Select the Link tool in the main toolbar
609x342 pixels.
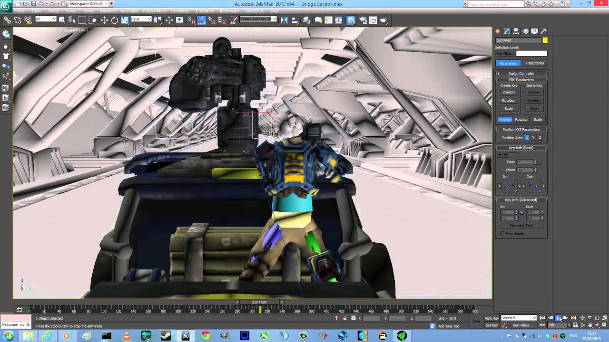tap(7, 20)
